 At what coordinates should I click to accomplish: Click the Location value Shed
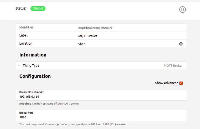tap(82, 44)
